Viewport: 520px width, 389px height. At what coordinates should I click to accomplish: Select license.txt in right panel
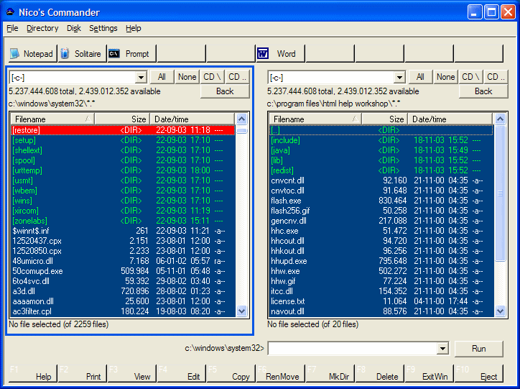[381, 301]
